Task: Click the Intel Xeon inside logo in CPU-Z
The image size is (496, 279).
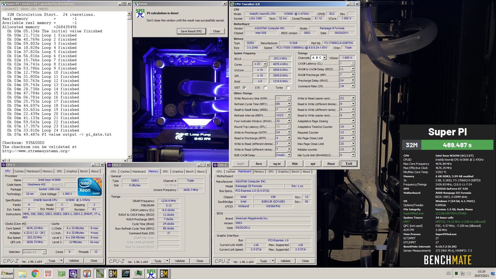Action: pos(90,187)
